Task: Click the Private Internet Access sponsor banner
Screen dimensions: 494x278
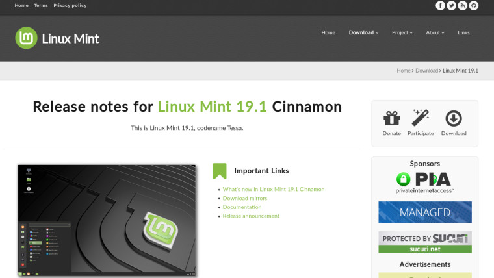Action: [x=425, y=183]
